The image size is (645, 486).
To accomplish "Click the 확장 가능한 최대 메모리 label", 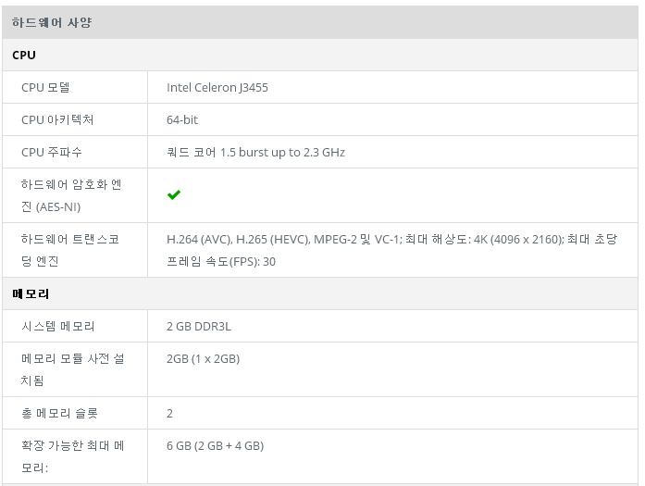I will pyautogui.click(x=73, y=456).
